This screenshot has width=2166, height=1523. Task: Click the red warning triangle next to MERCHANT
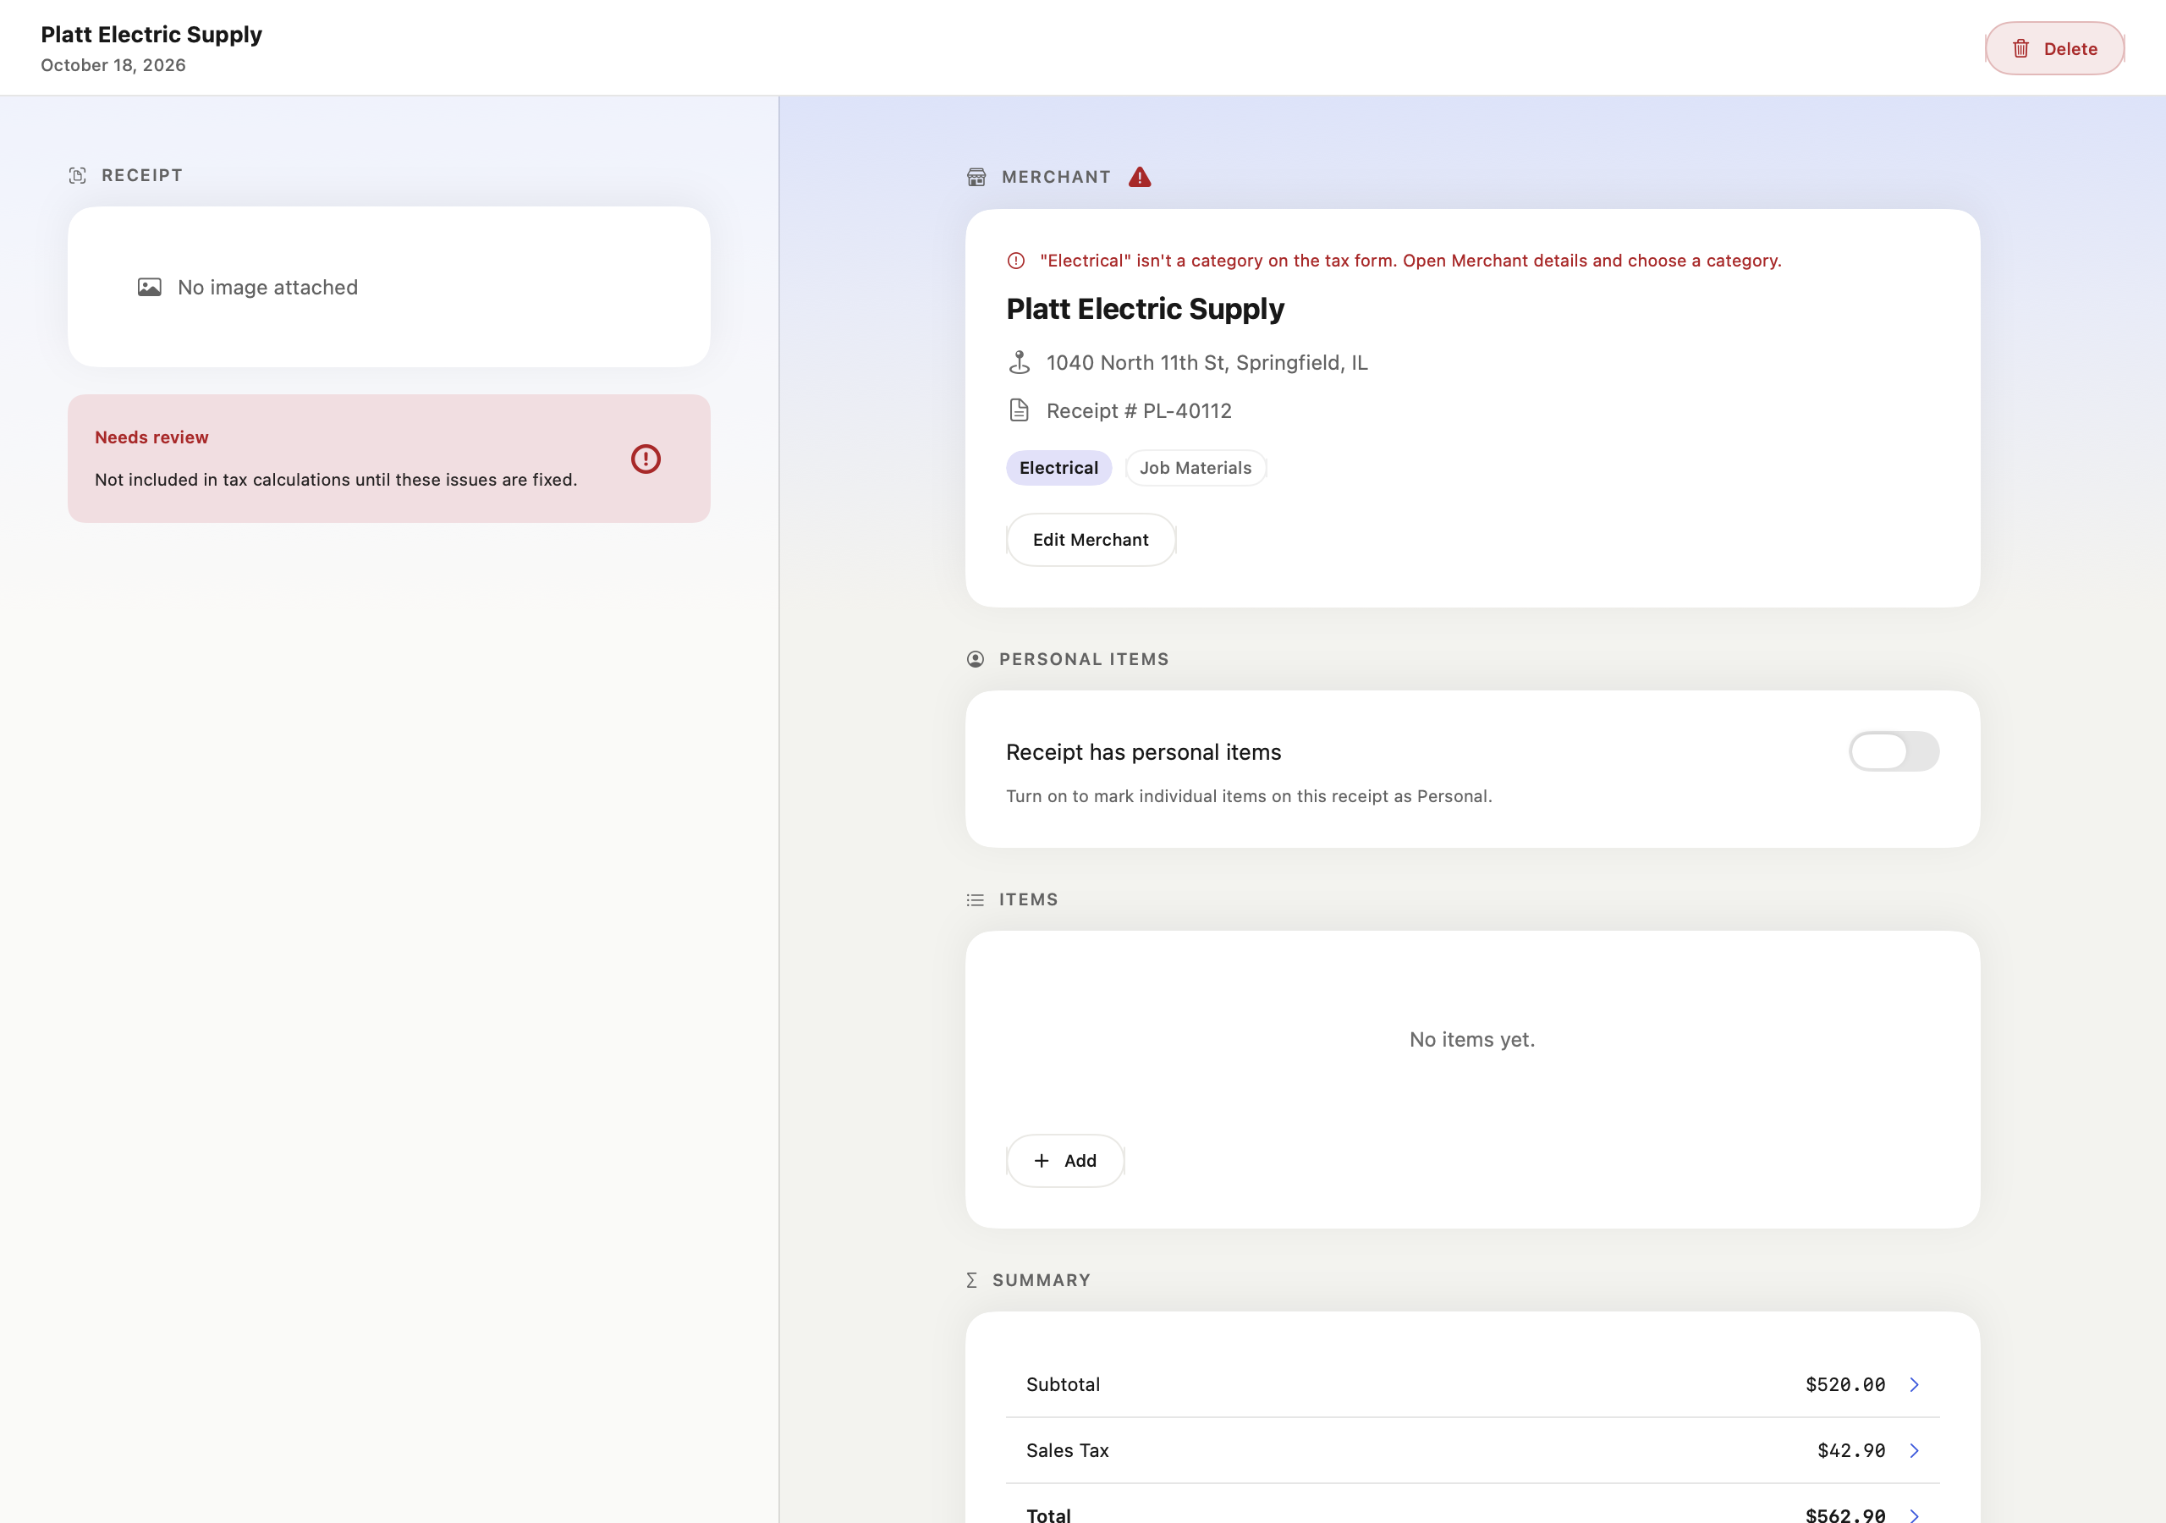pos(1140,177)
